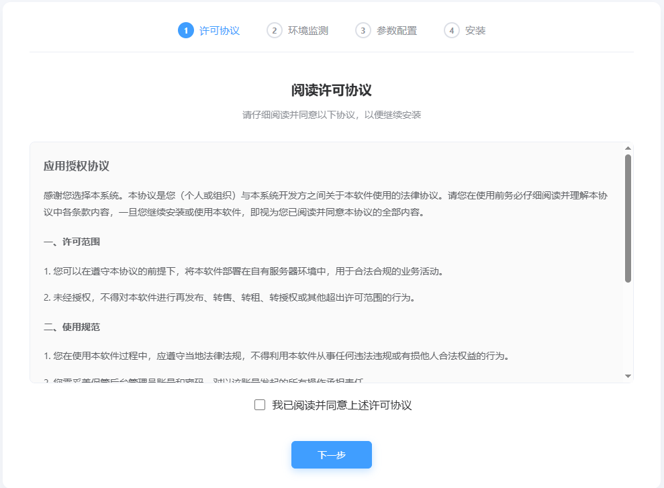This screenshot has width=664, height=488.
Task: Click the step 4 number circle icon
Action: 452,30
